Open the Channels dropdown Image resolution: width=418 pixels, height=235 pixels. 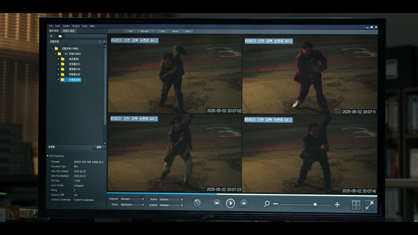(x=132, y=199)
